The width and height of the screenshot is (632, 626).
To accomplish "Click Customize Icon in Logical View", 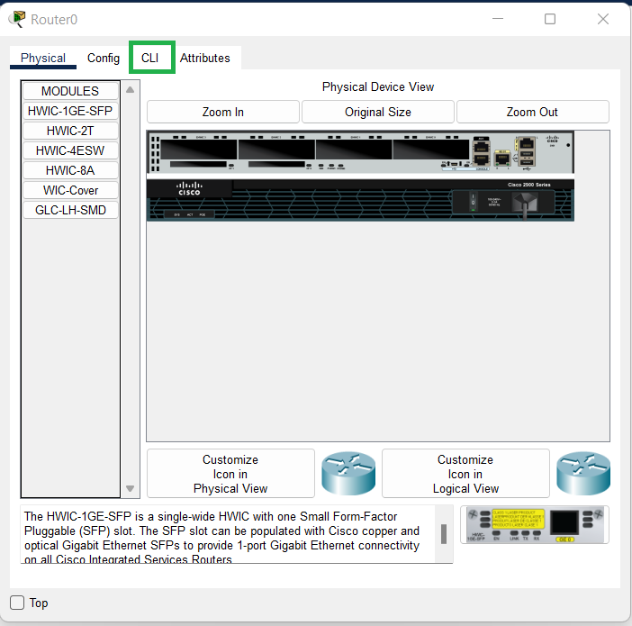I will (465, 474).
